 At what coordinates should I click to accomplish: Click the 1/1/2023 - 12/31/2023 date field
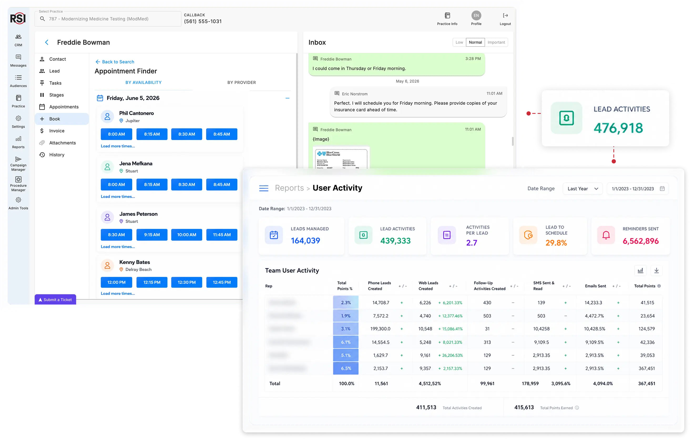click(638, 188)
